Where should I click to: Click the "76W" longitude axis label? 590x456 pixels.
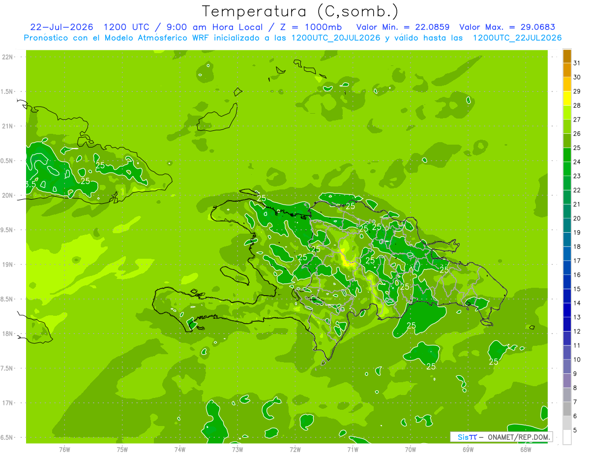click(64, 449)
